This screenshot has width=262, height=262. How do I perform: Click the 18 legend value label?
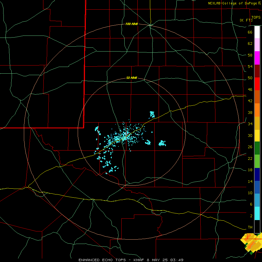coord(250,170)
